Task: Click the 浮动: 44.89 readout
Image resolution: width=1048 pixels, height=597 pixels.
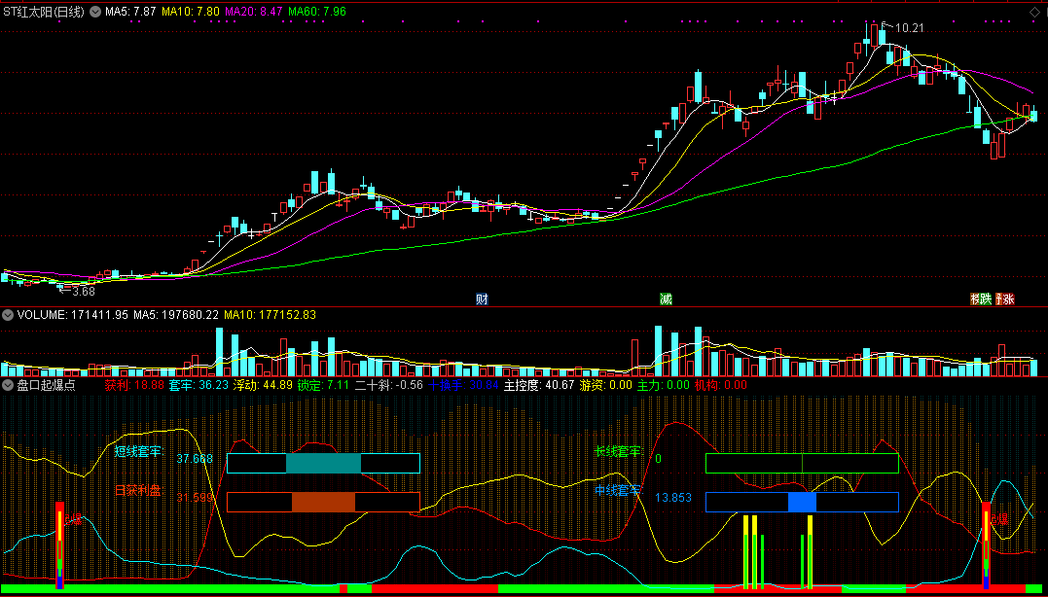Action: (263, 385)
